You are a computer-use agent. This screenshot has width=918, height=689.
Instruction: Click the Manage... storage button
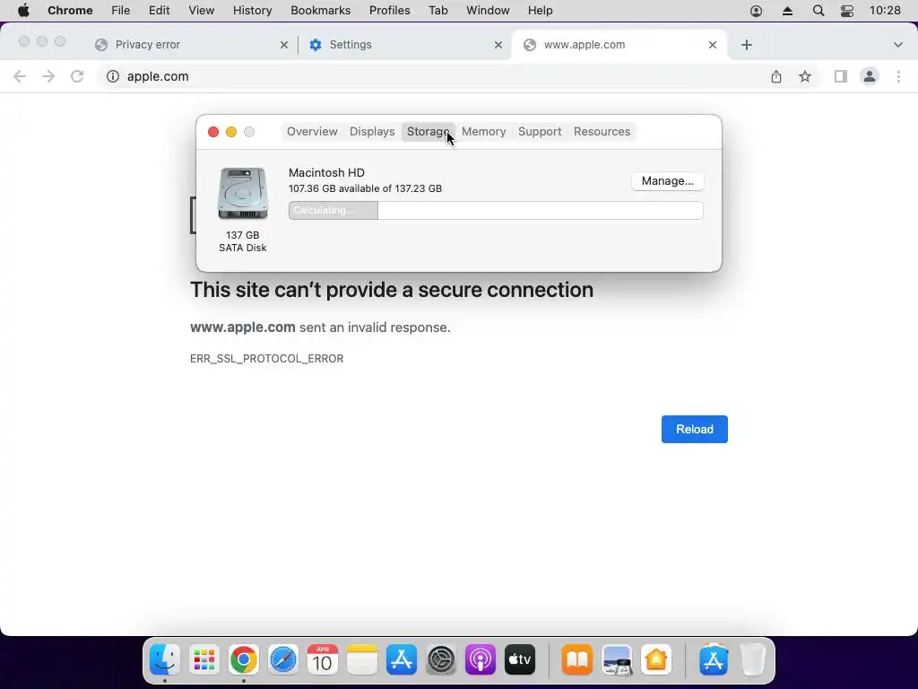(667, 181)
